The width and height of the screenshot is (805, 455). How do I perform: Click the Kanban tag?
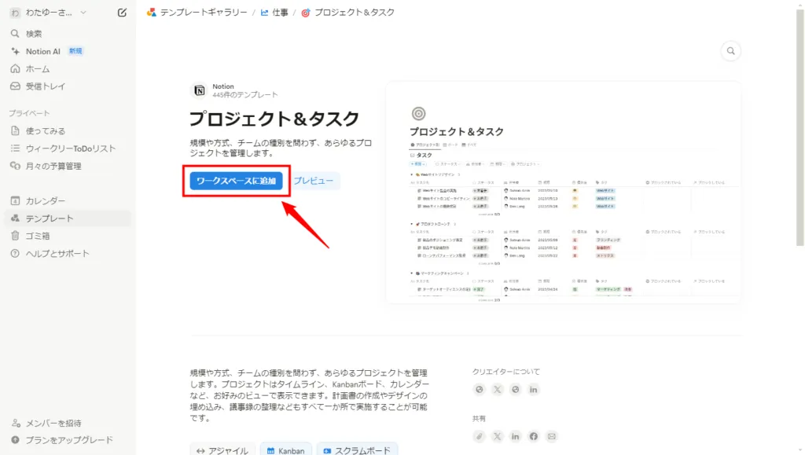coord(285,449)
